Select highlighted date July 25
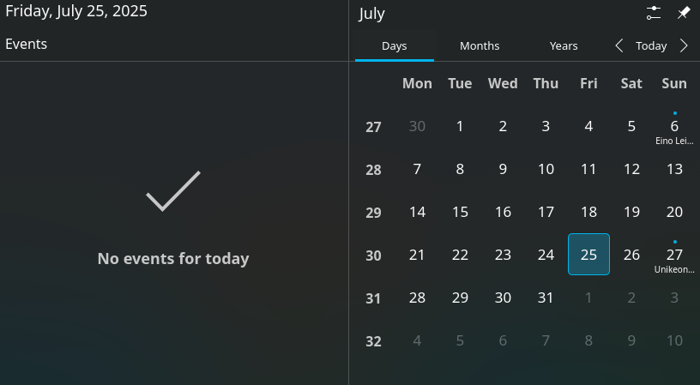The image size is (700, 385). point(588,255)
